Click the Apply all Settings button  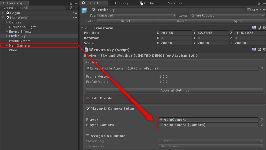coord(175,90)
